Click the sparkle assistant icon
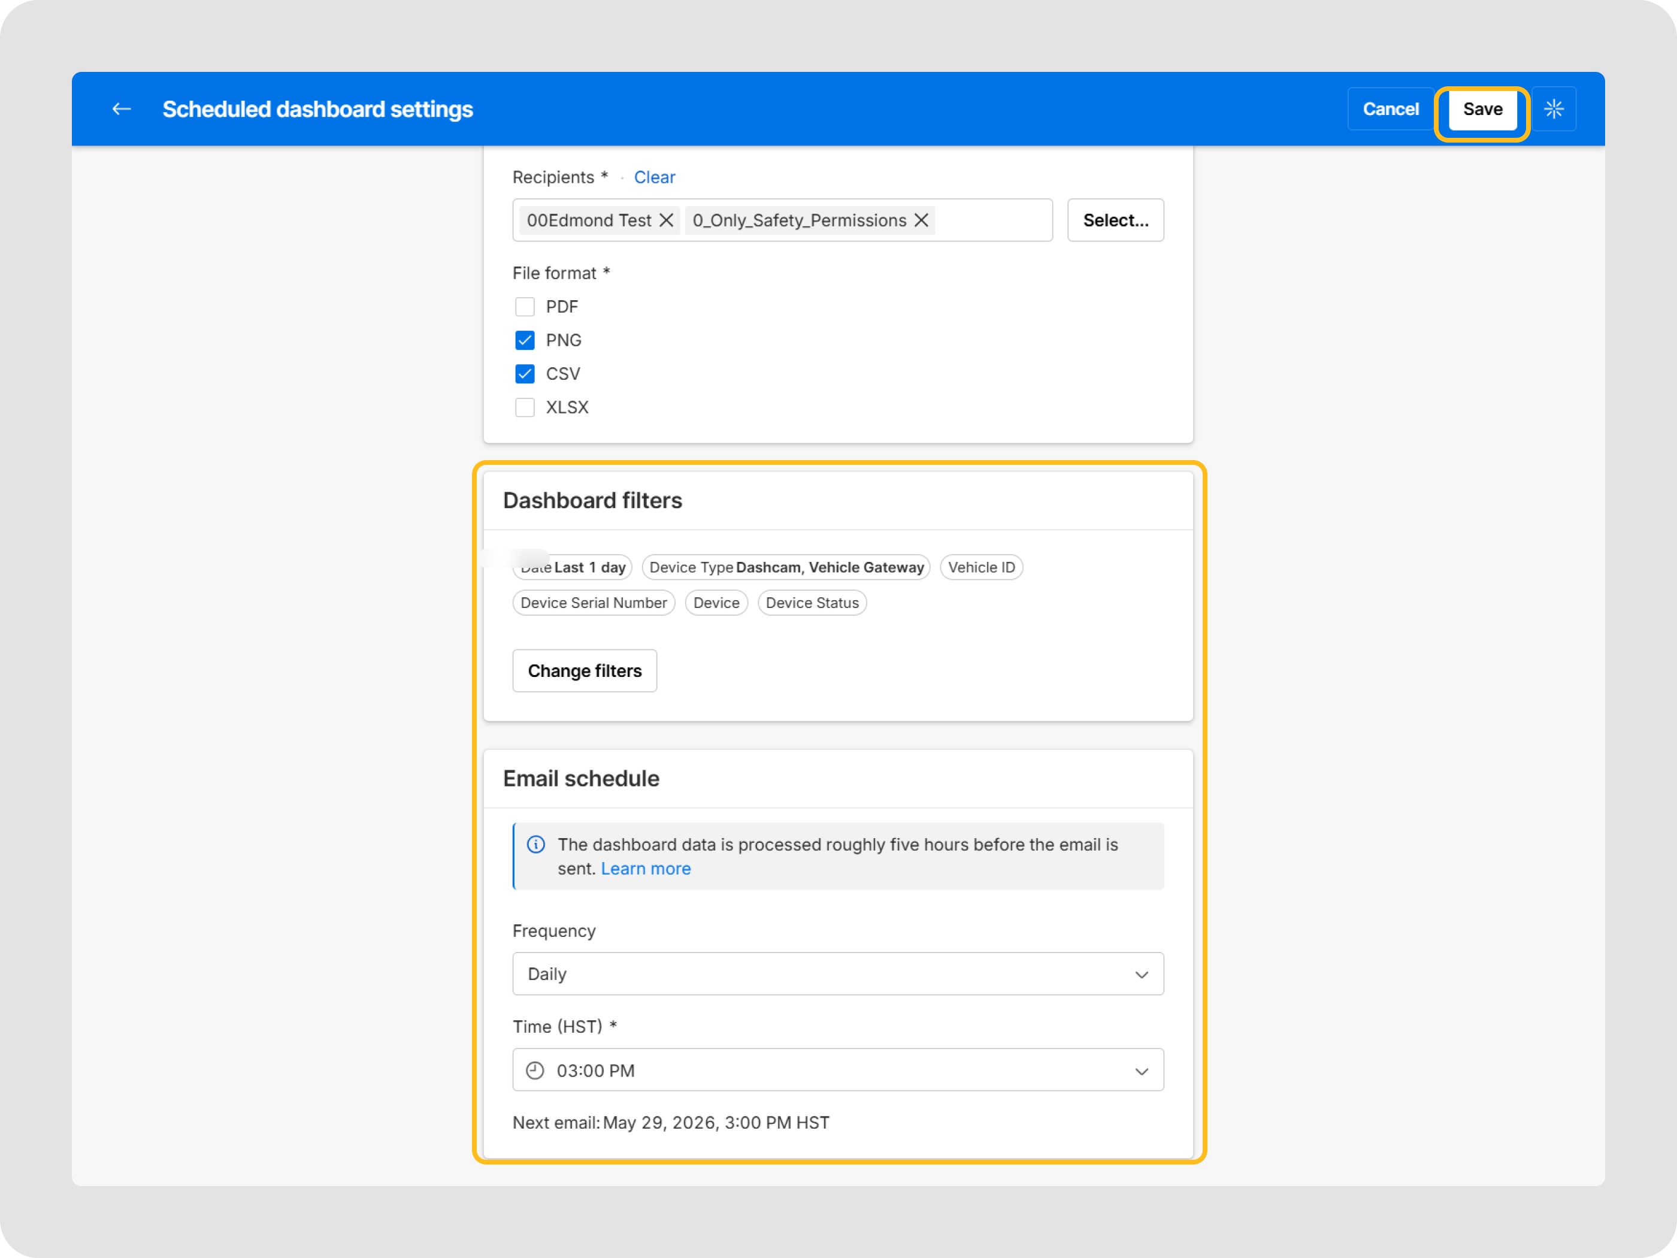The image size is (1677, 1258). pos(1554,109)
